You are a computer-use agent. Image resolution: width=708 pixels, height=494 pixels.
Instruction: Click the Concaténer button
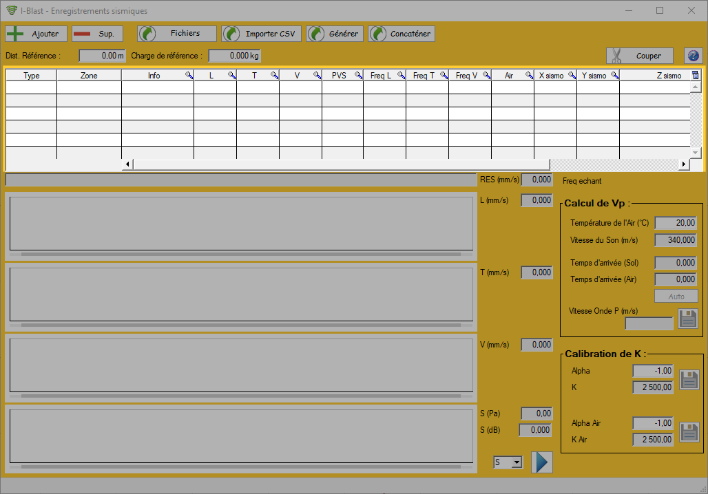[402, 34]
